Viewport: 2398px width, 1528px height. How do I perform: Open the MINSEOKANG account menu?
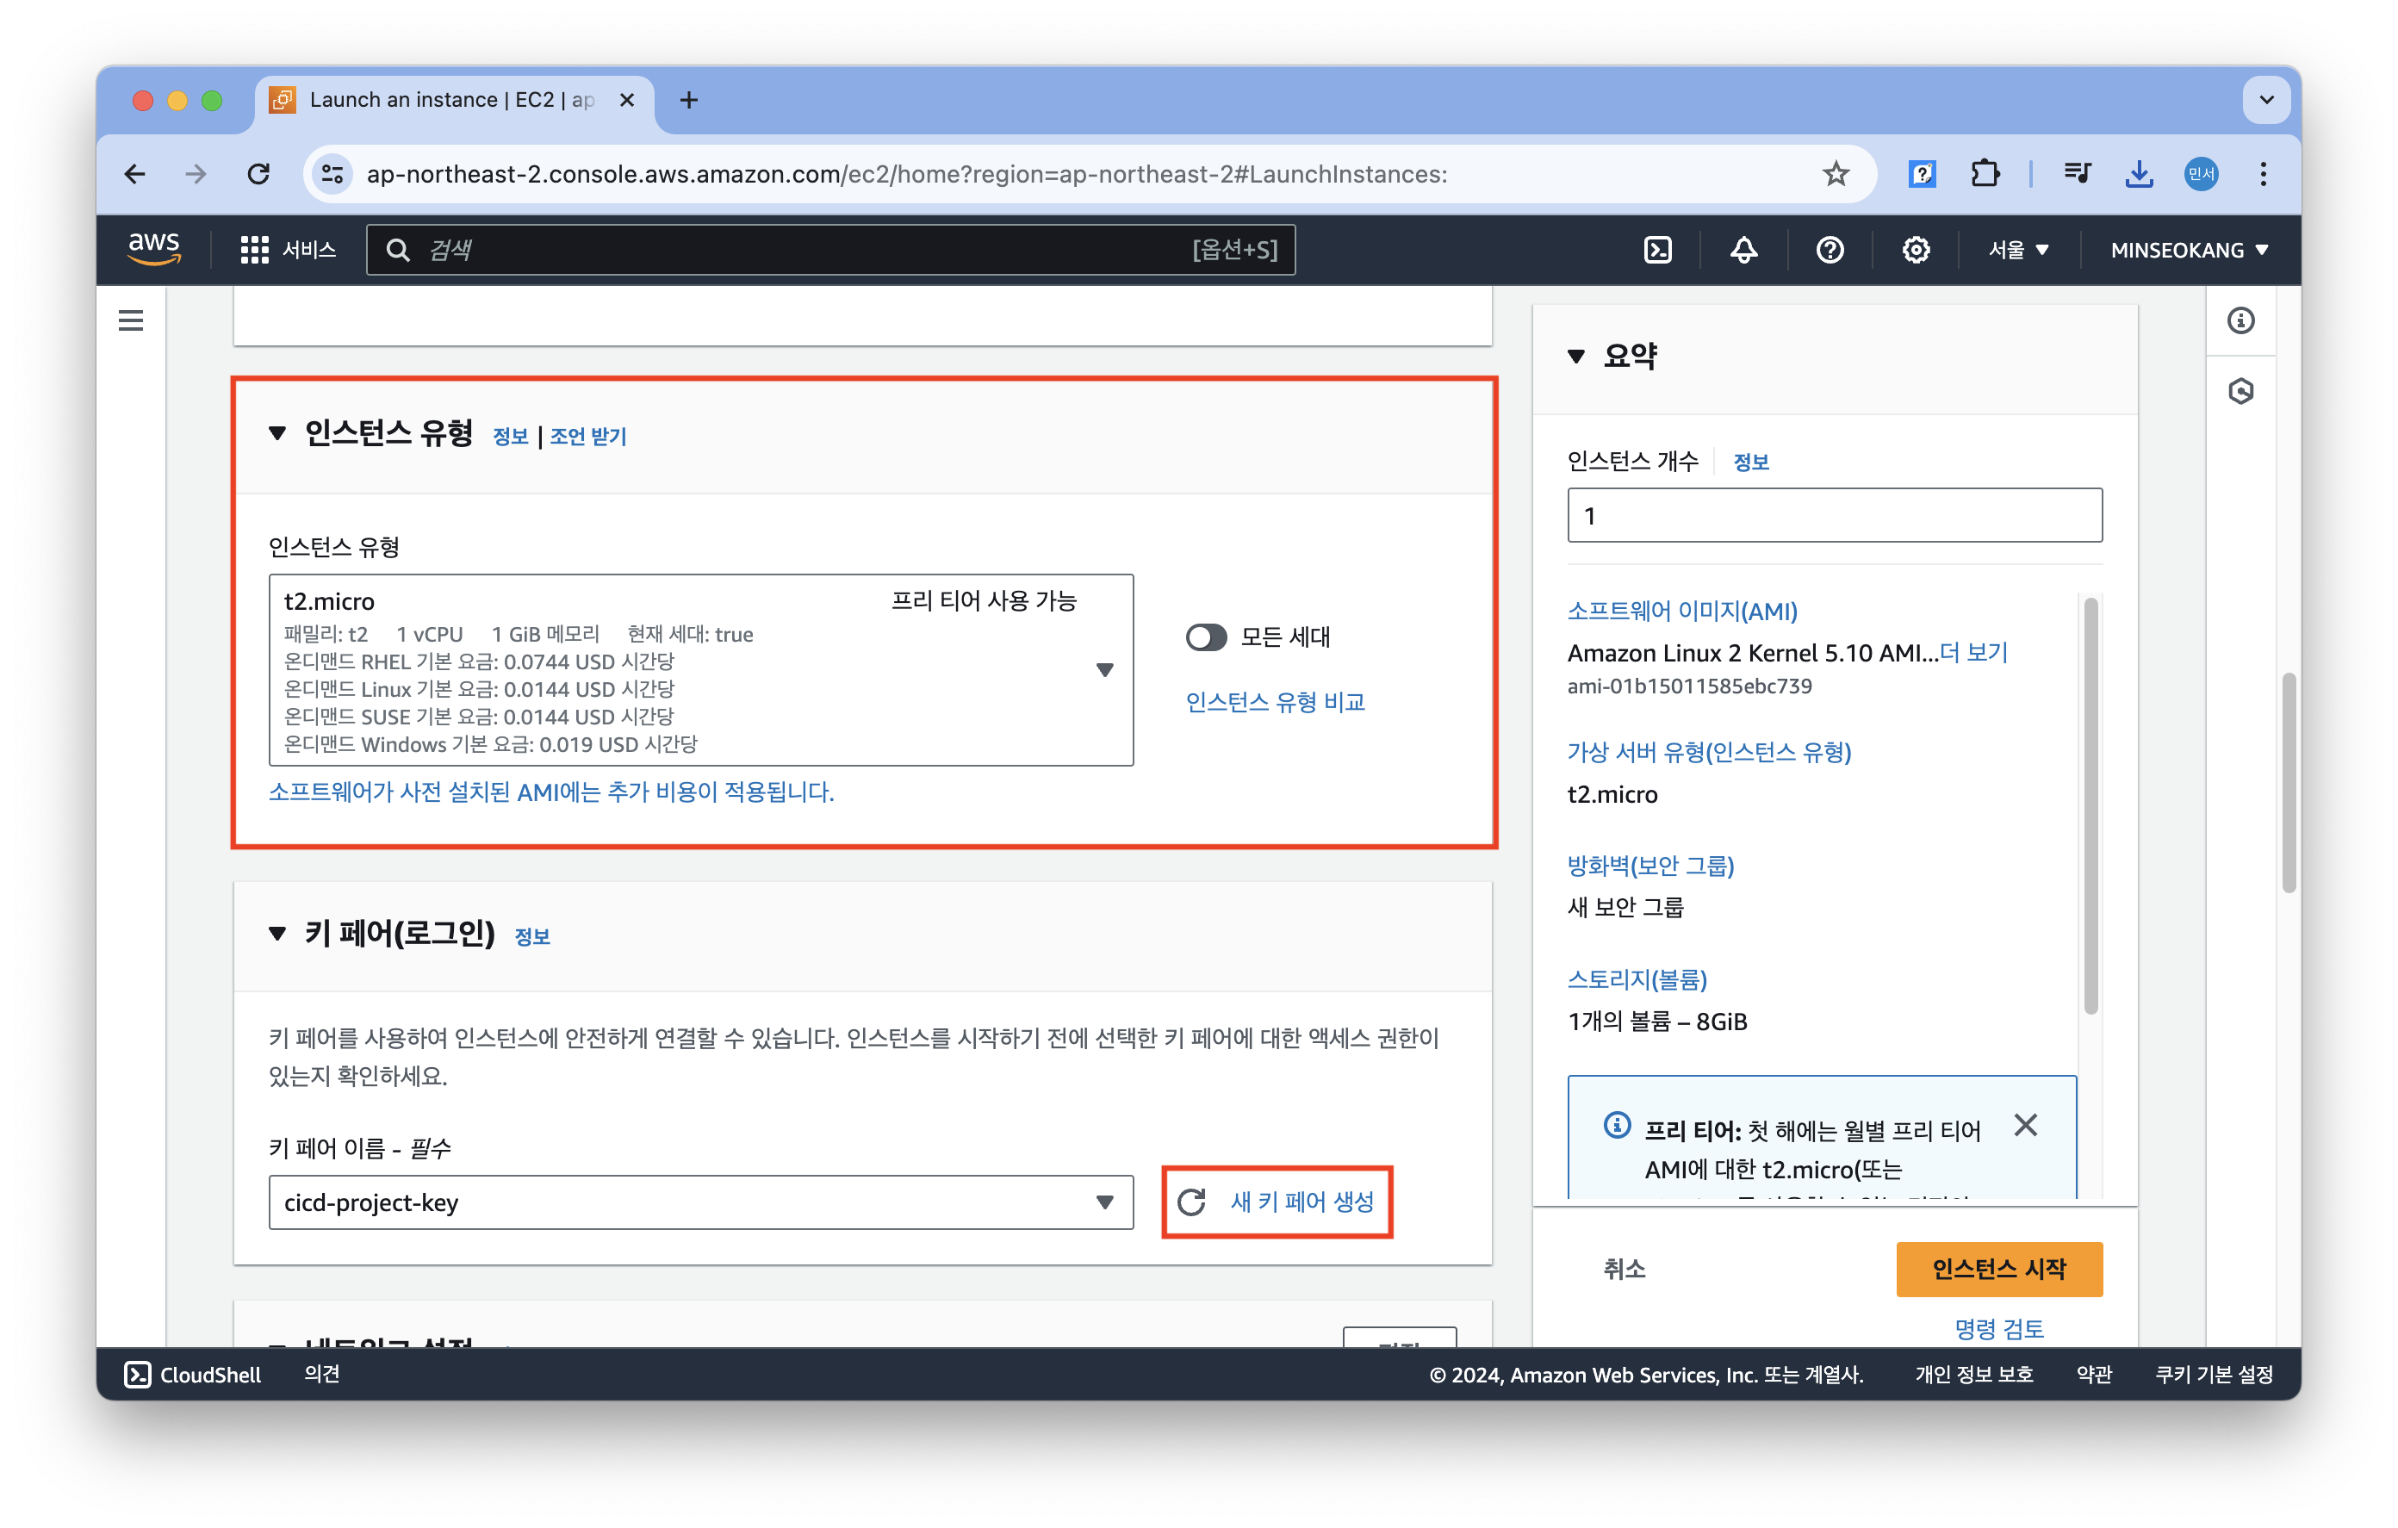pyautogui.click(x=2188, y=250)
